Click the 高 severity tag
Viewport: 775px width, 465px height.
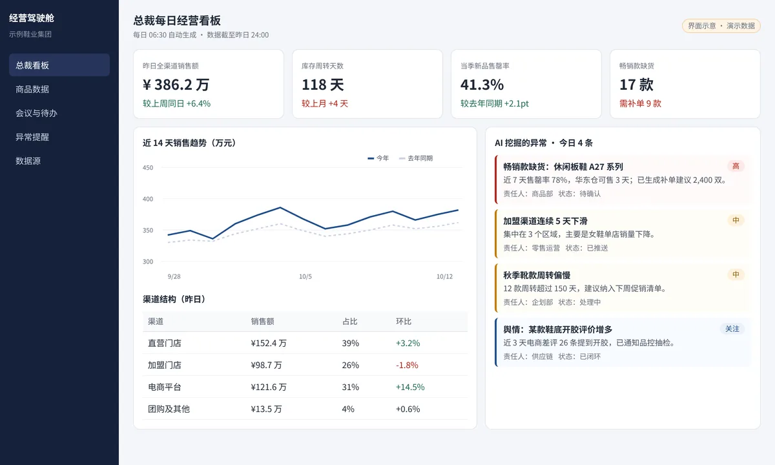736,166
